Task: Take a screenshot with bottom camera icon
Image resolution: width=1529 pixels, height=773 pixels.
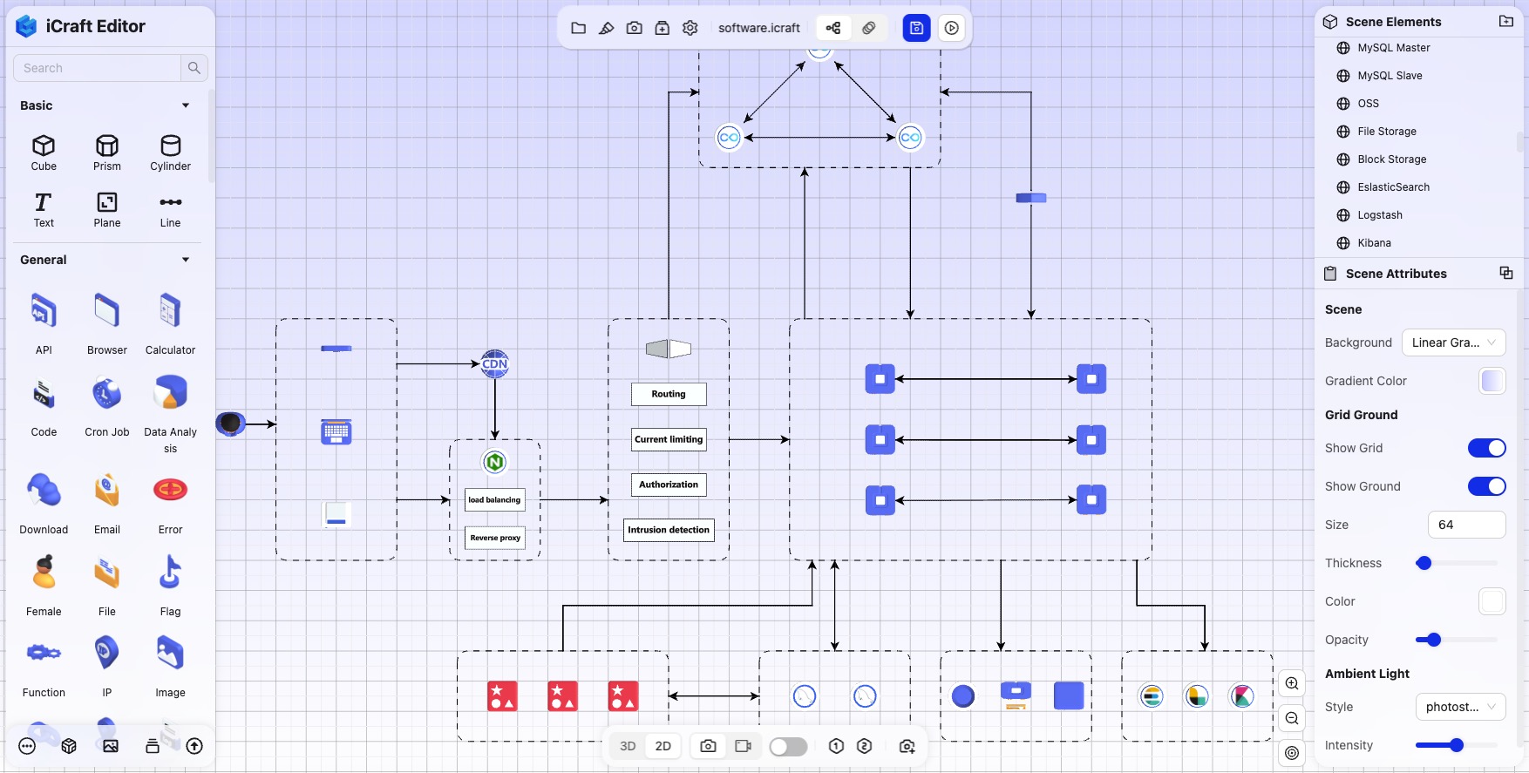Action: (708, 746)
